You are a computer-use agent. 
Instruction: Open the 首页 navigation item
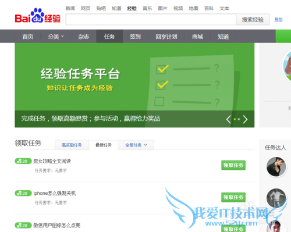[28, 37]
